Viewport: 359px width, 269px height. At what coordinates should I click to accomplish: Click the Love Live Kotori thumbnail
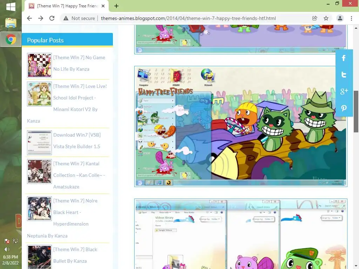point(39,94)
